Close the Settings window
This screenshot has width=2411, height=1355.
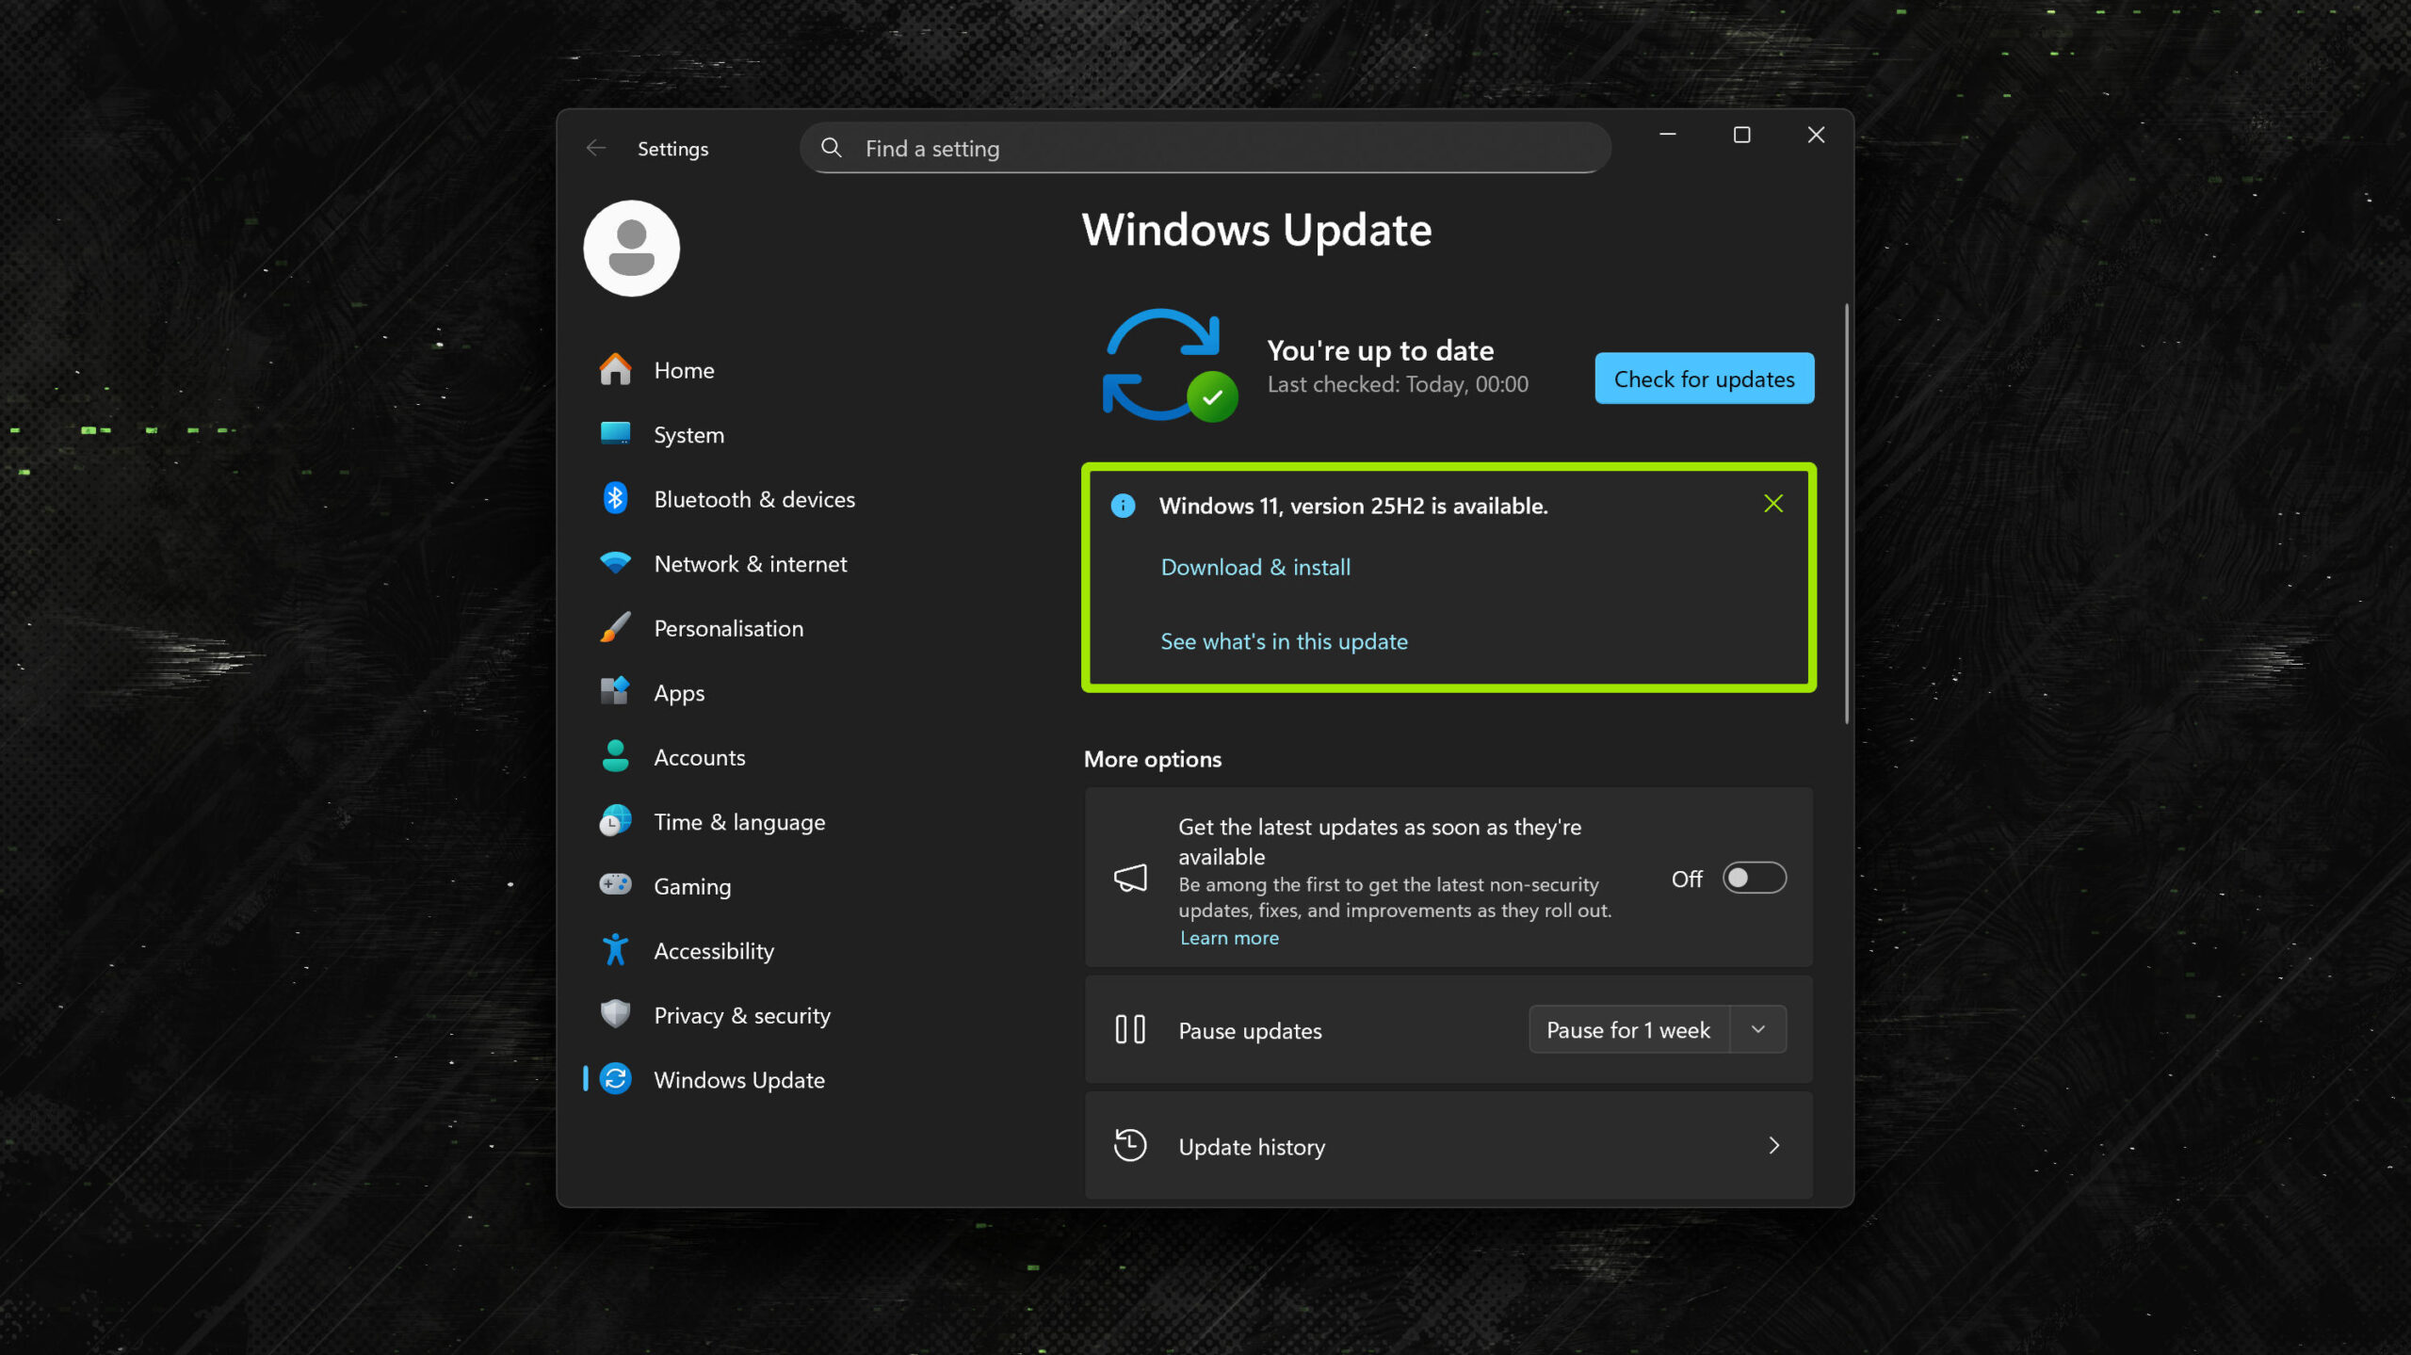click(x=1816, y=135)
